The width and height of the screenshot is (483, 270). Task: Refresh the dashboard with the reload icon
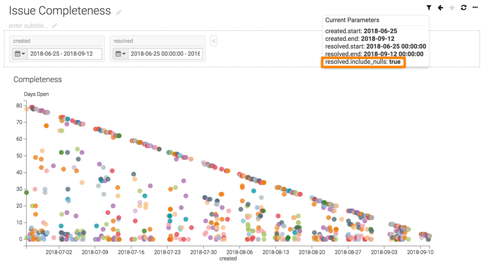[463, 8]
